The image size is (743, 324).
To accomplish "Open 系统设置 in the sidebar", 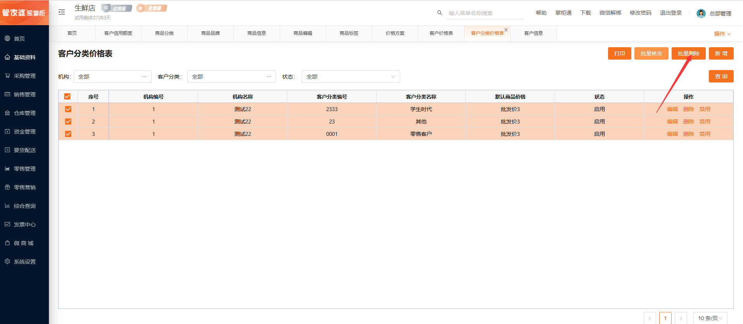I will pyautogui.click(x=24, y=262).
